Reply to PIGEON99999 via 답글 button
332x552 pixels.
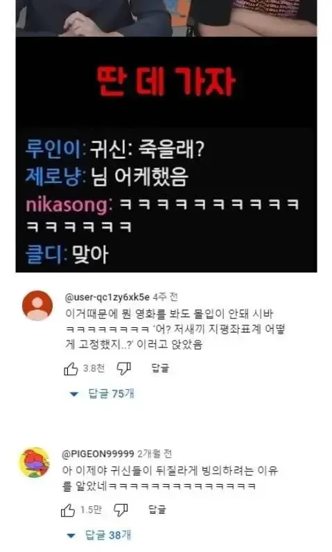click(157, 510)
